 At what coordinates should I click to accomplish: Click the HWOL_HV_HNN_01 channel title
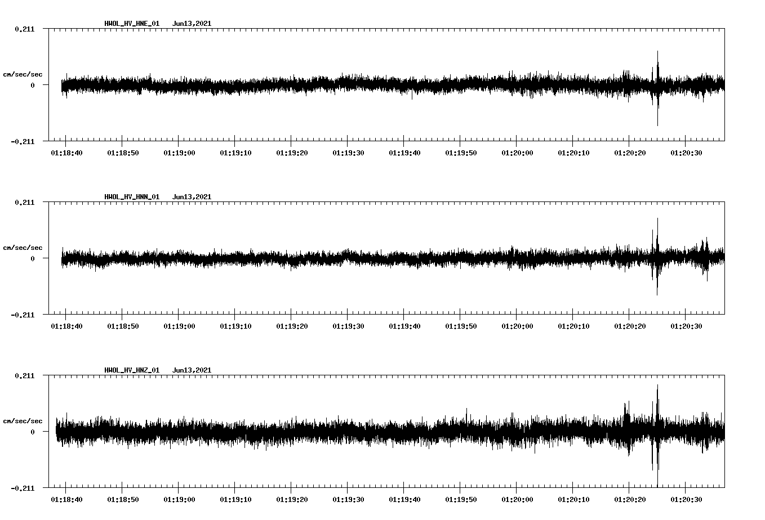click(132, 197)
